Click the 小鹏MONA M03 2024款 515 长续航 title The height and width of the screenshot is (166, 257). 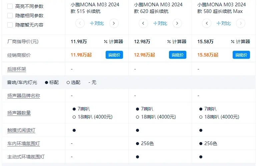click(95, 8)
